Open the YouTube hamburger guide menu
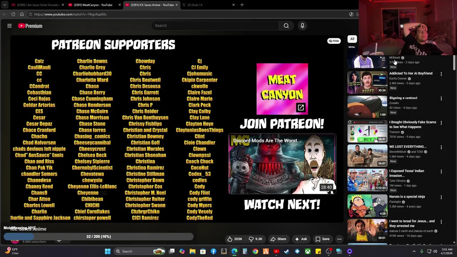This screenshot has height=257, width=457. tap(10, 26)
